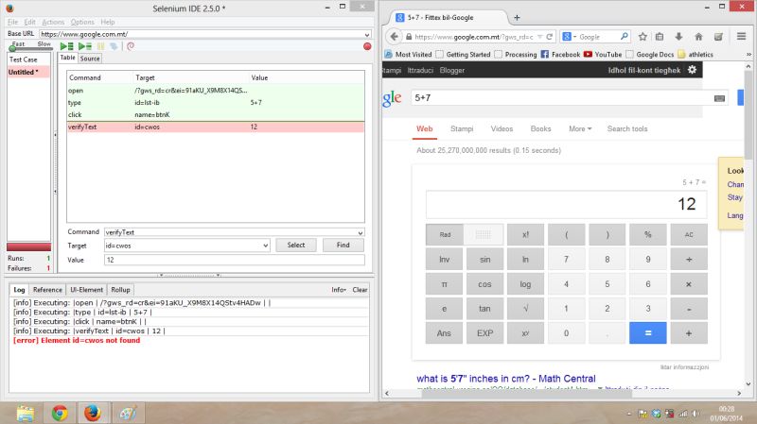Apply rollup rules with the spiral icon

(x=131, y=46)
